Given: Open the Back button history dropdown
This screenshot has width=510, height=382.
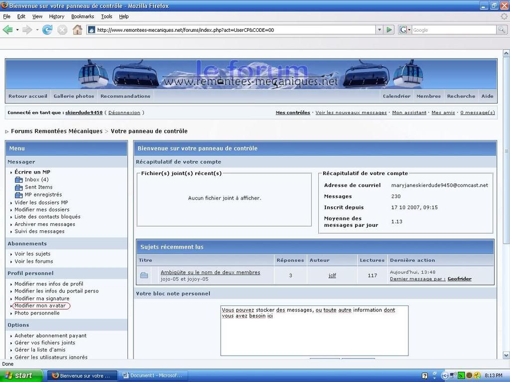Looking at the screenshot, I should tap(17, 30).
